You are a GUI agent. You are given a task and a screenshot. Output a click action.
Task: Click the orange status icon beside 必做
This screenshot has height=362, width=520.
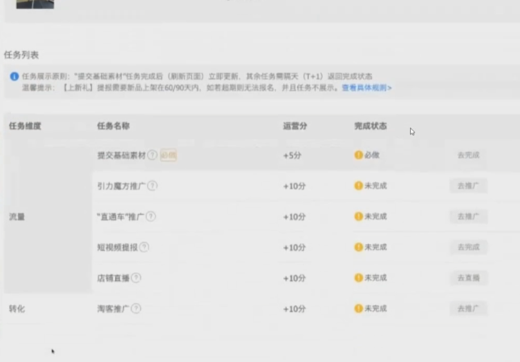click(358, 155)
